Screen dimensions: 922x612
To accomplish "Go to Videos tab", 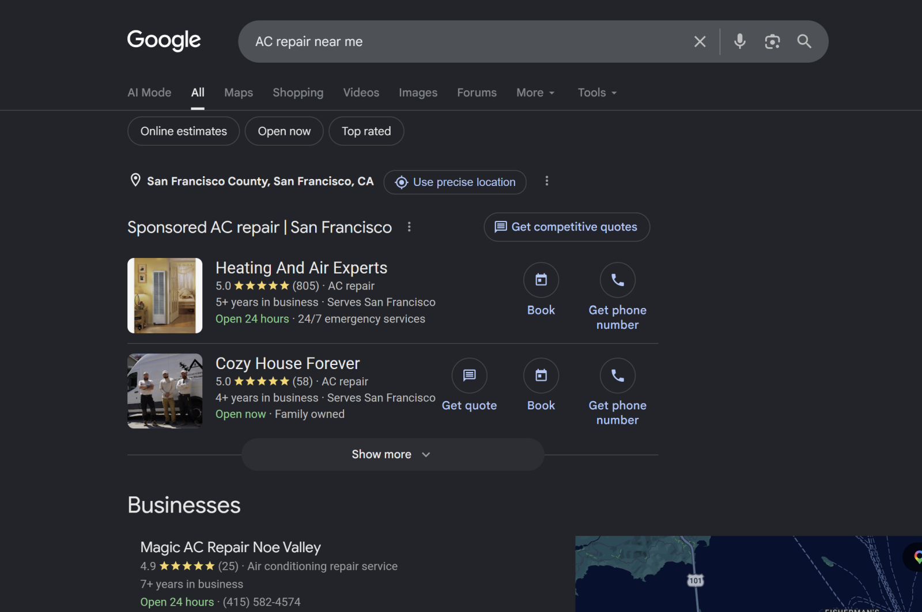I will tap(361, 93).
